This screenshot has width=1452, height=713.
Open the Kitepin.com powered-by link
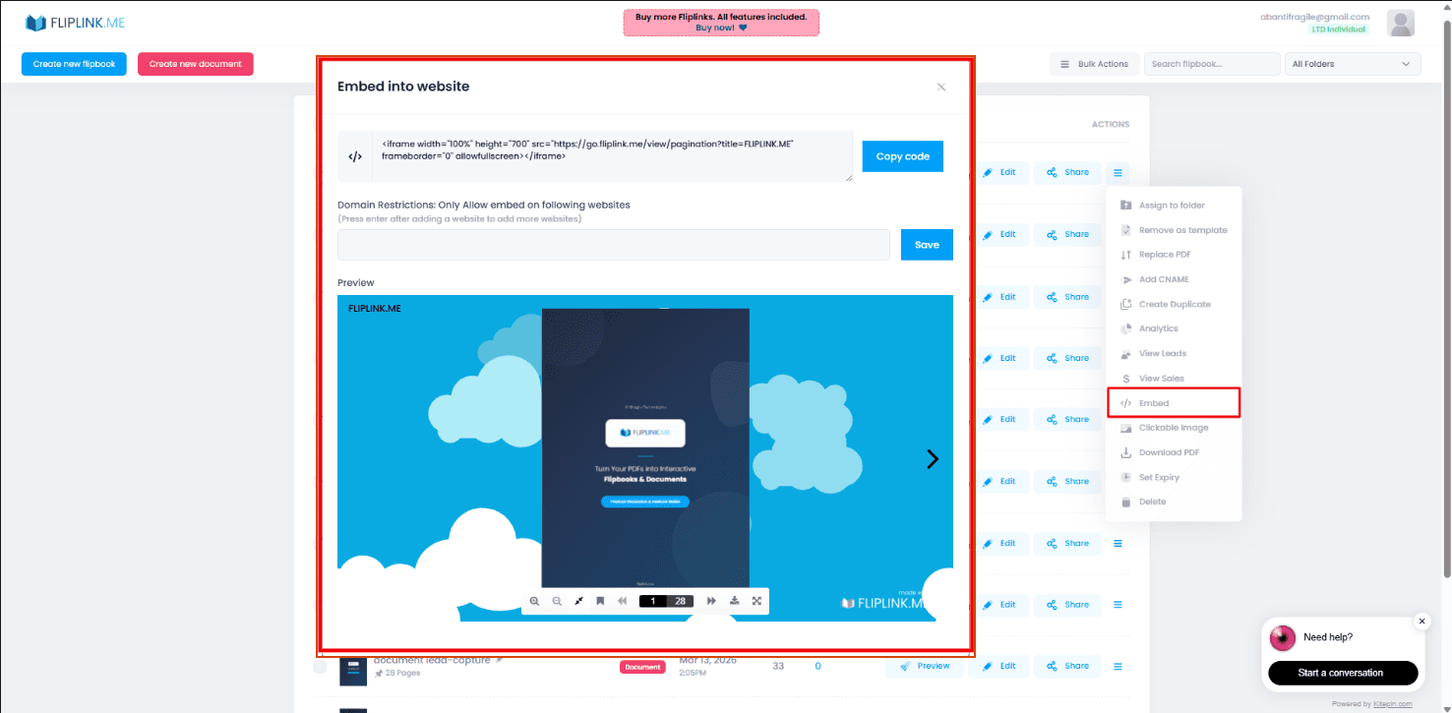click(1392, 704)
